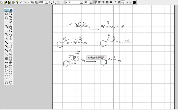Open the Query tools palette
Screen dimensions: 178x110
click(x=11, y=54)
